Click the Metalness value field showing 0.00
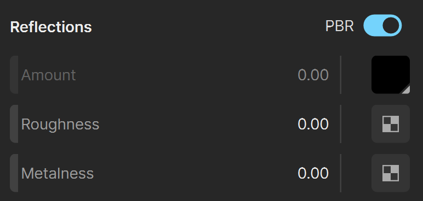 [x=313, y=173]
